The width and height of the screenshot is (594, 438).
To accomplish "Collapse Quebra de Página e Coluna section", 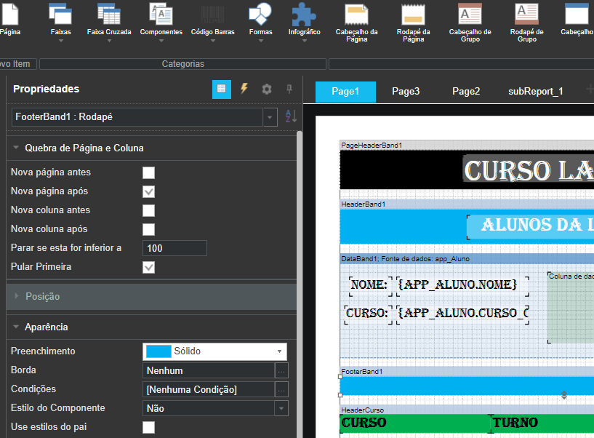I will 16,148.
